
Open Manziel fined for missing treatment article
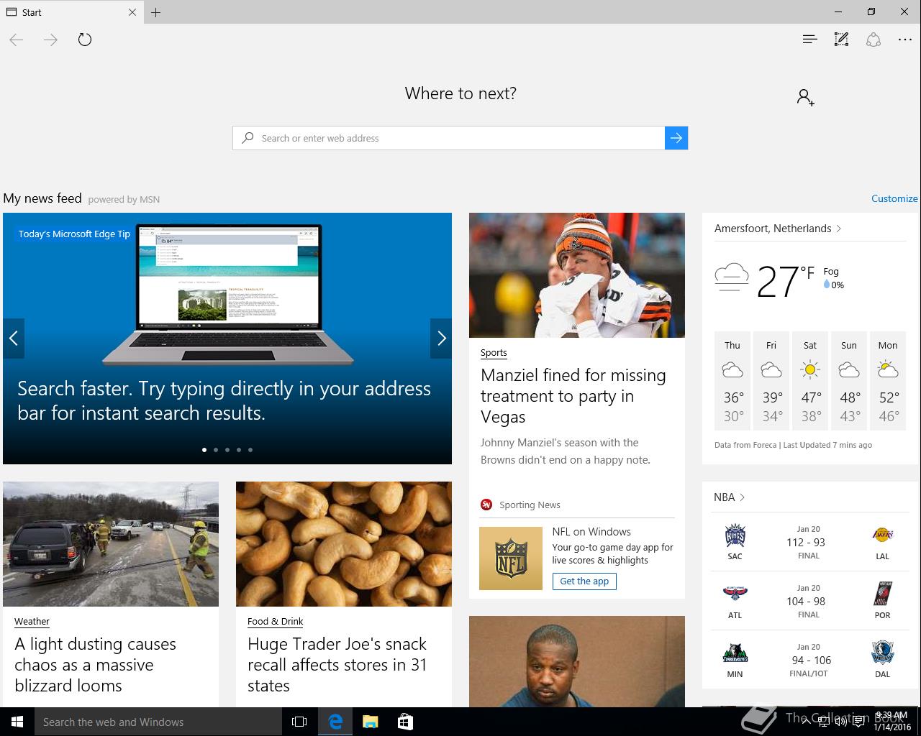click(x=573, y=396)
